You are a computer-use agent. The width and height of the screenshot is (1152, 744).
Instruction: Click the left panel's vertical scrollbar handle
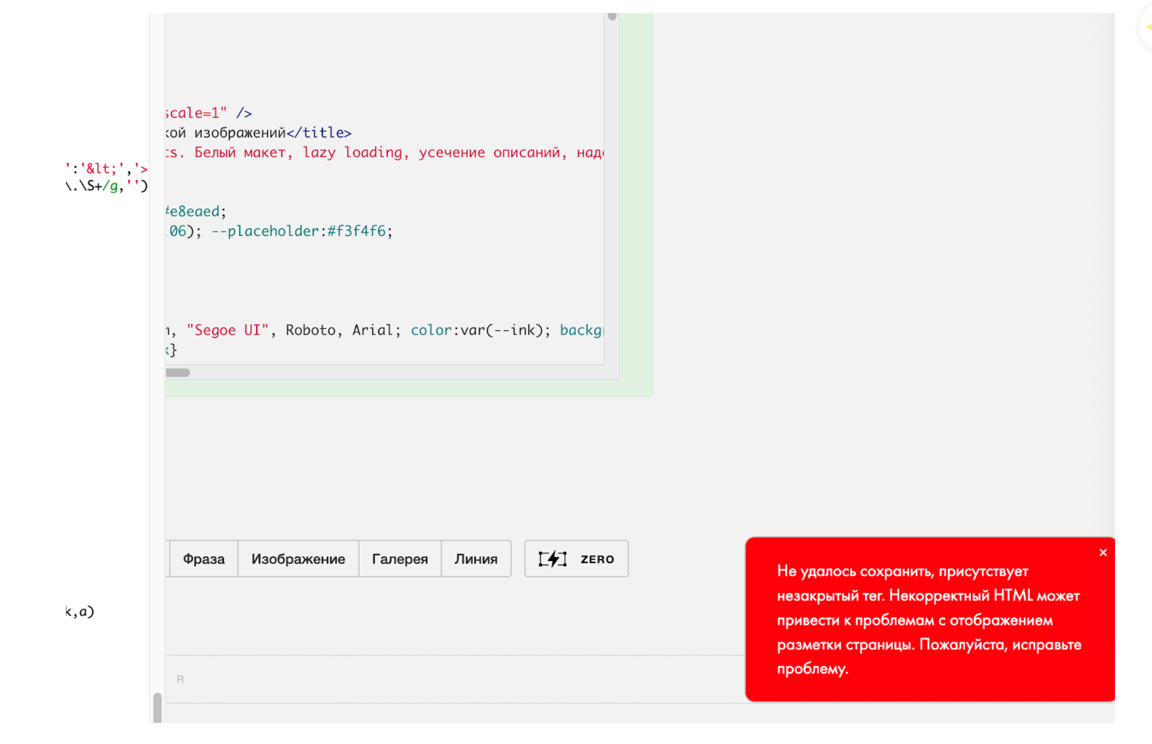tap(157, 707)
